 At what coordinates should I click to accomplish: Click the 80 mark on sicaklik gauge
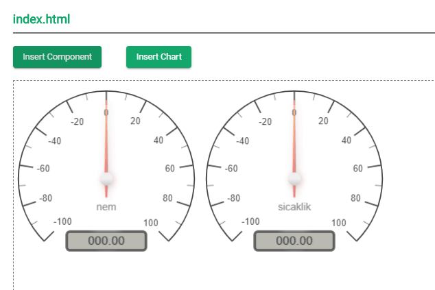[x=355, y=198]
